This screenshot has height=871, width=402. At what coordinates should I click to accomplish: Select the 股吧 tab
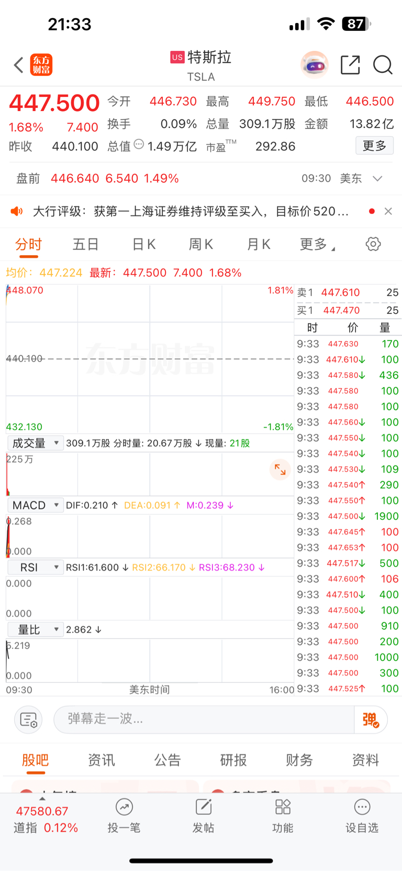click(x=36, y=760)
